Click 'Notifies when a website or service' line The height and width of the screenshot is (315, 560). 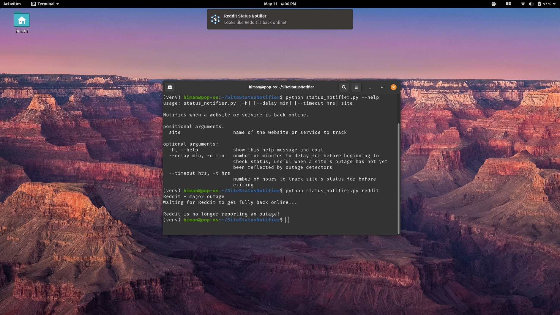click(236, 115)
